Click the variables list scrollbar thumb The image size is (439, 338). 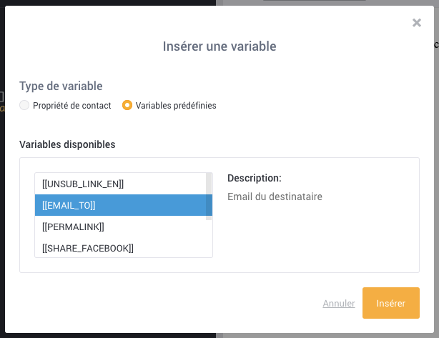(209, 197)
